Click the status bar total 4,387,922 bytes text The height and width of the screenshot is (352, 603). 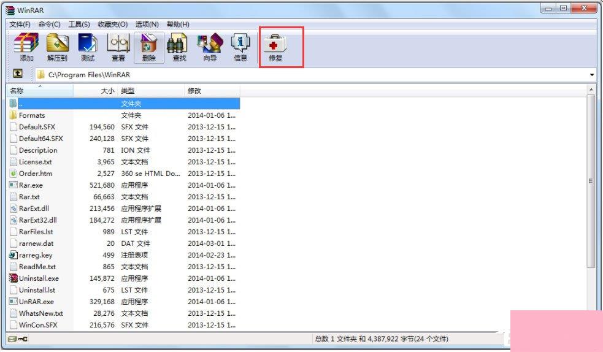(382, 339)
